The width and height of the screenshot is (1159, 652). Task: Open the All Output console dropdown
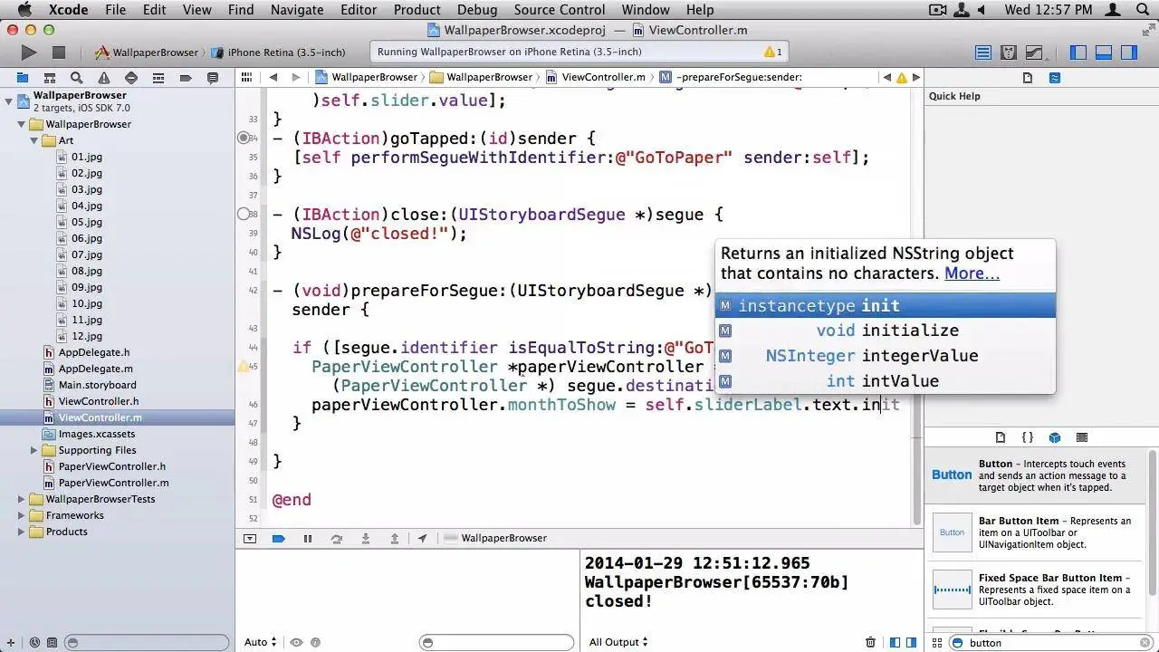618,642
